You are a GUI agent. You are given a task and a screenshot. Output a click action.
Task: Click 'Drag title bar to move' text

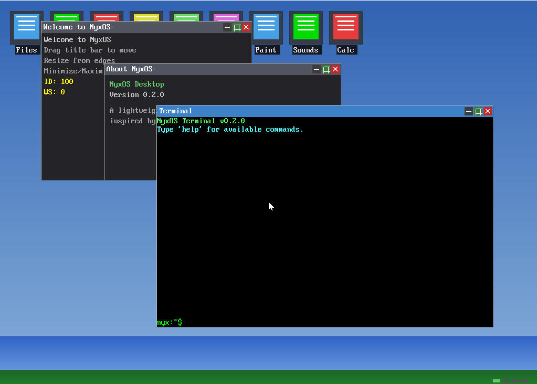[90, 50]
